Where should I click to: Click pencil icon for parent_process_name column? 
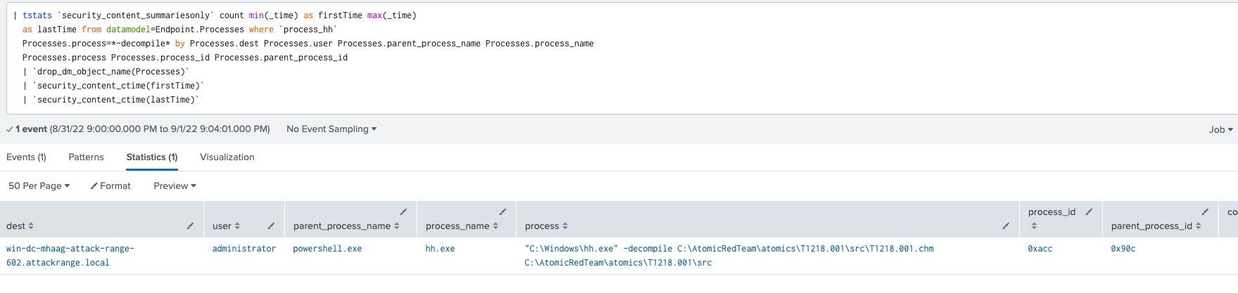(x=403, y=211)
